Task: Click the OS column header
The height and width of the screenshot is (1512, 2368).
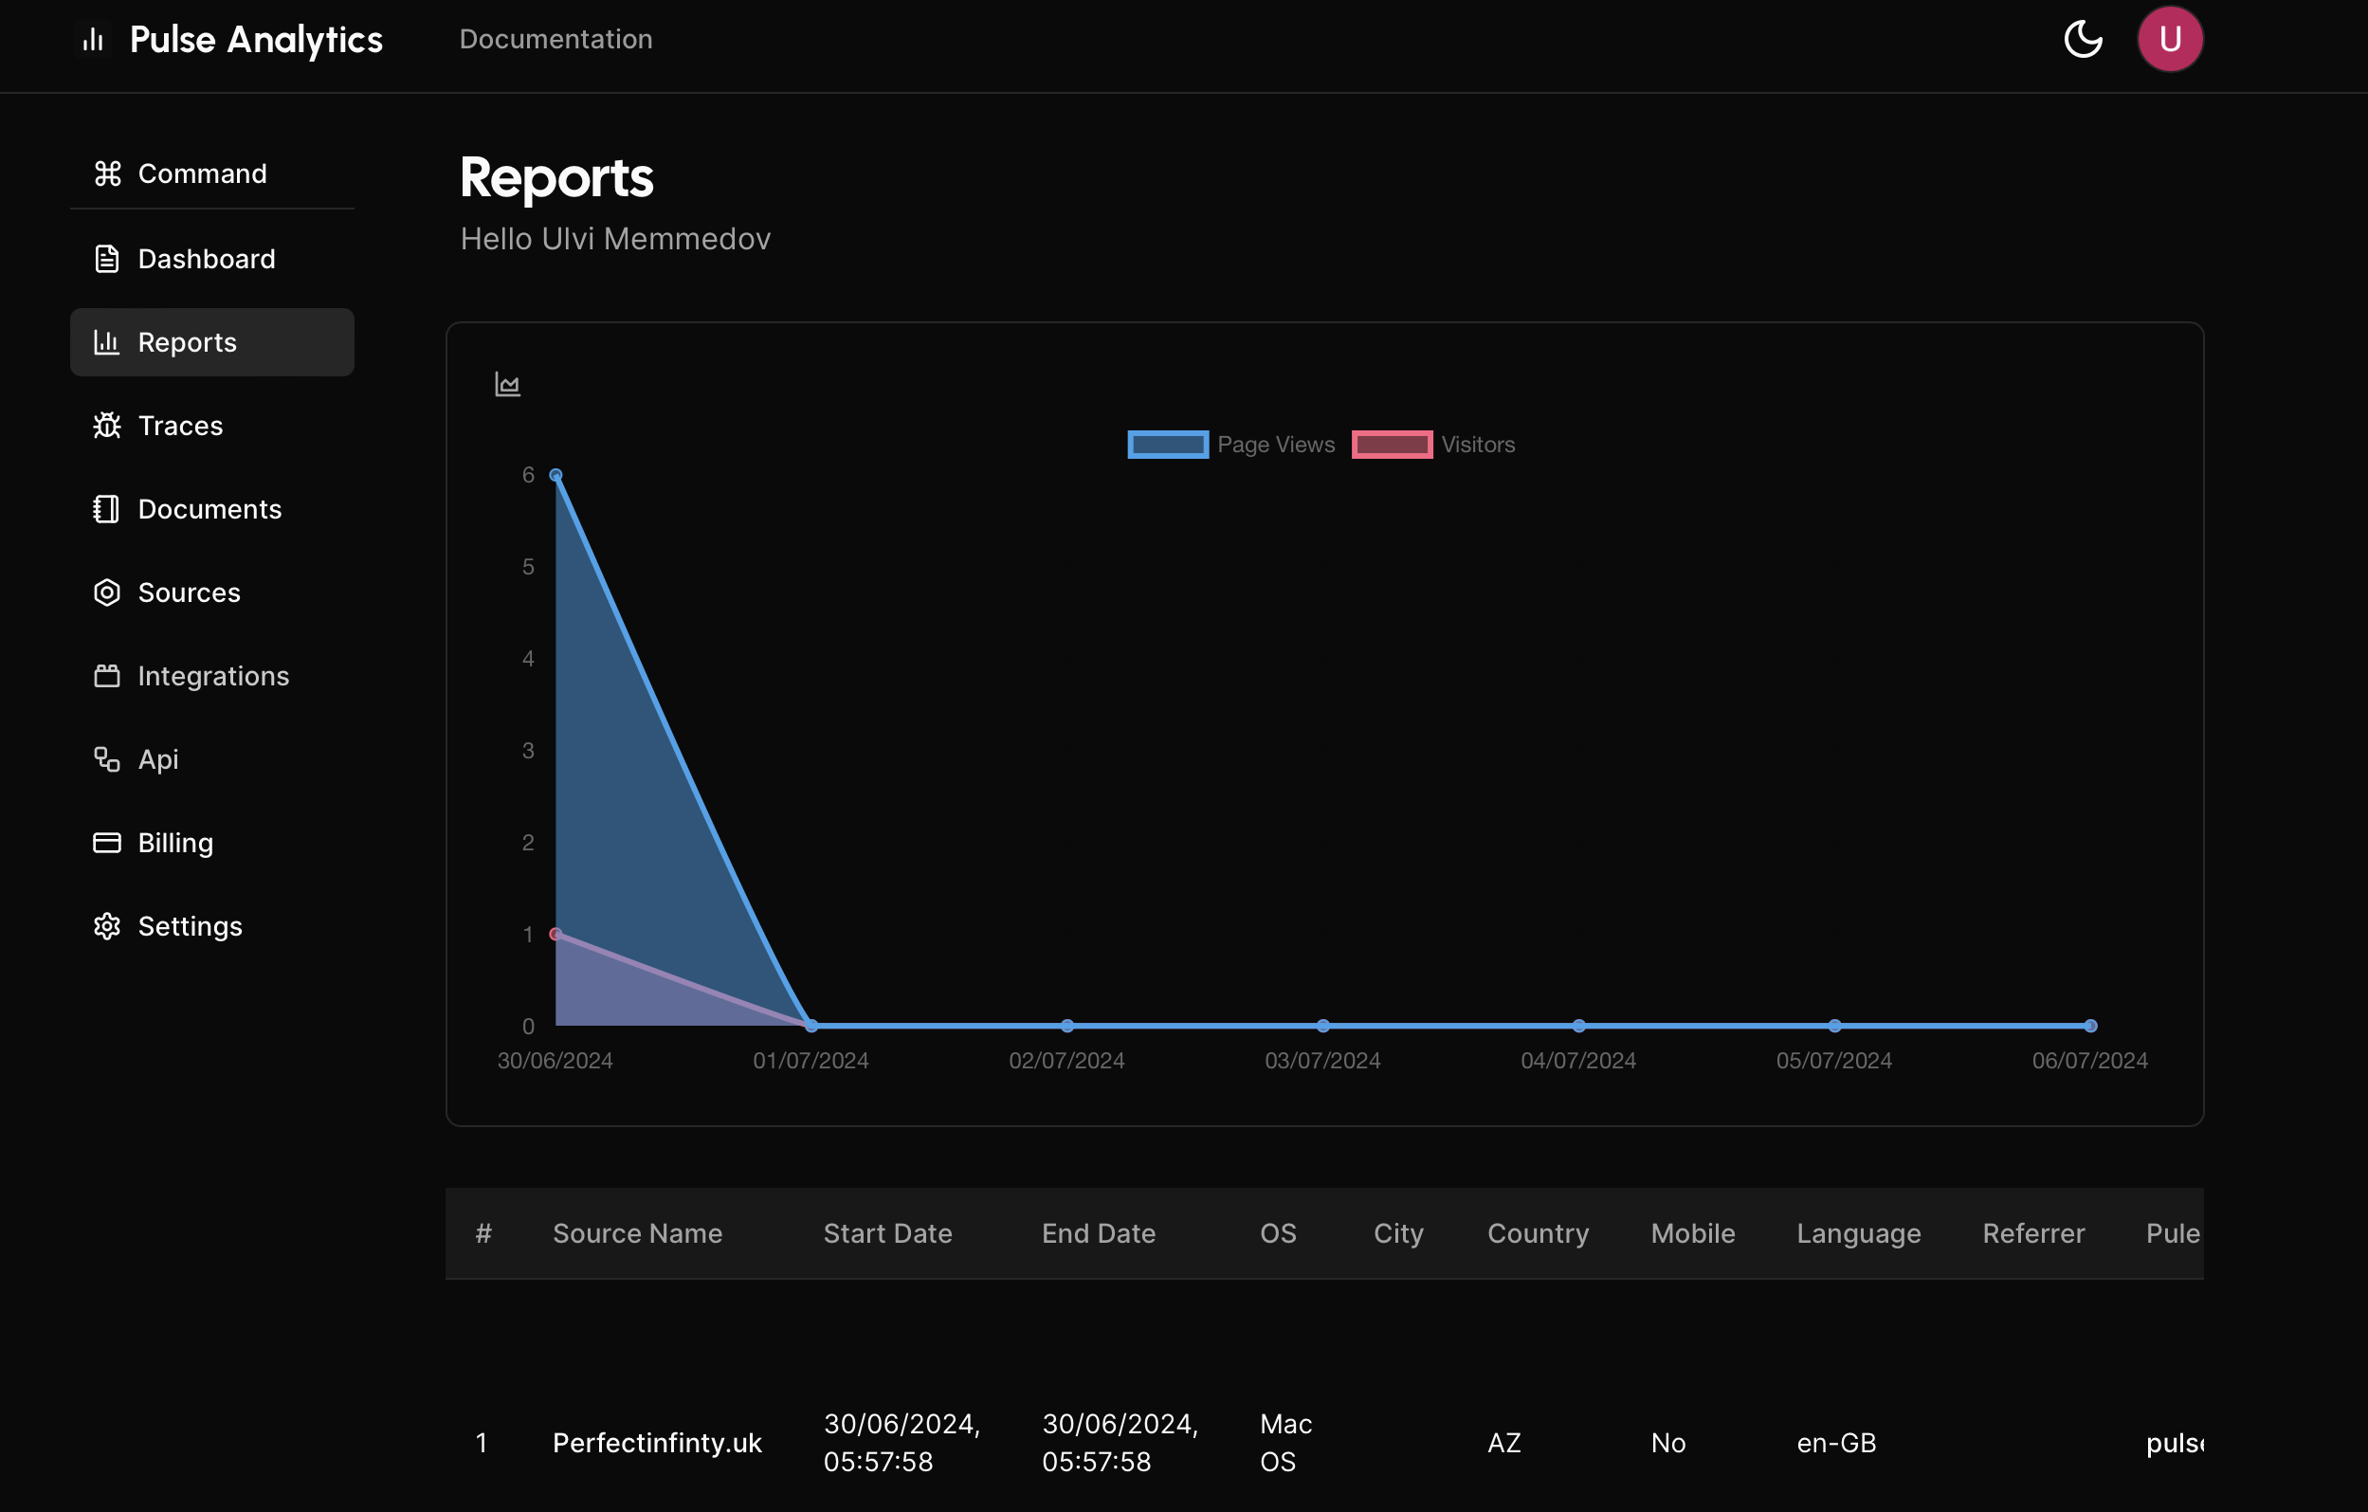Action: [x=1278, y=1234]
